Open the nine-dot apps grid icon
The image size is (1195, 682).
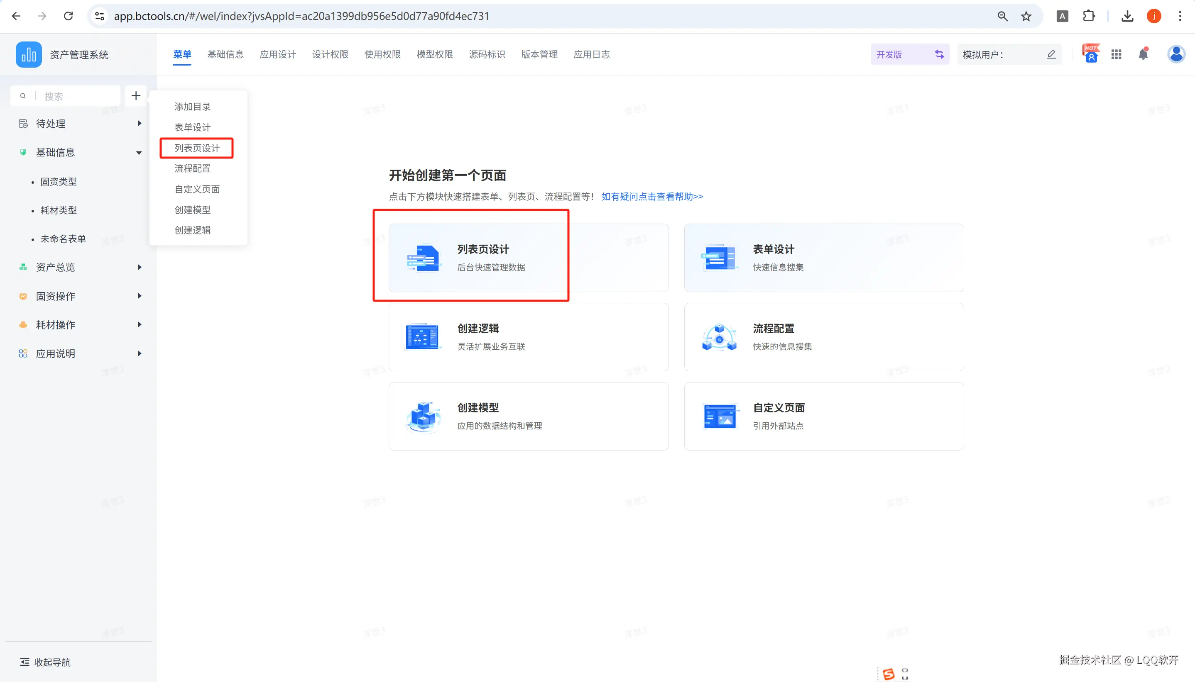coord(1116,54)
